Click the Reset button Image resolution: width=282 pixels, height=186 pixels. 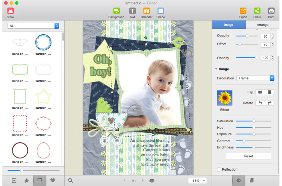248,156
